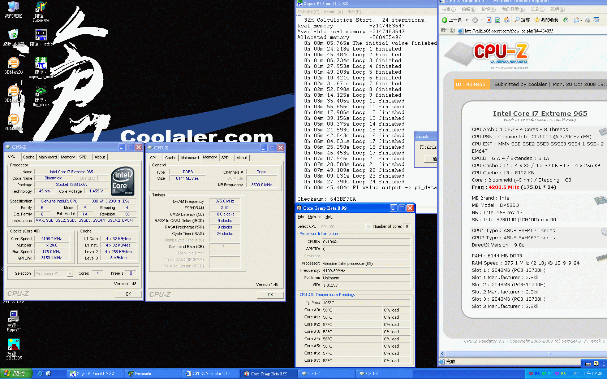
Task: Switch to SPD tab in left CPU-Z window
Action: pyautogui.click(x=83, y=157)
